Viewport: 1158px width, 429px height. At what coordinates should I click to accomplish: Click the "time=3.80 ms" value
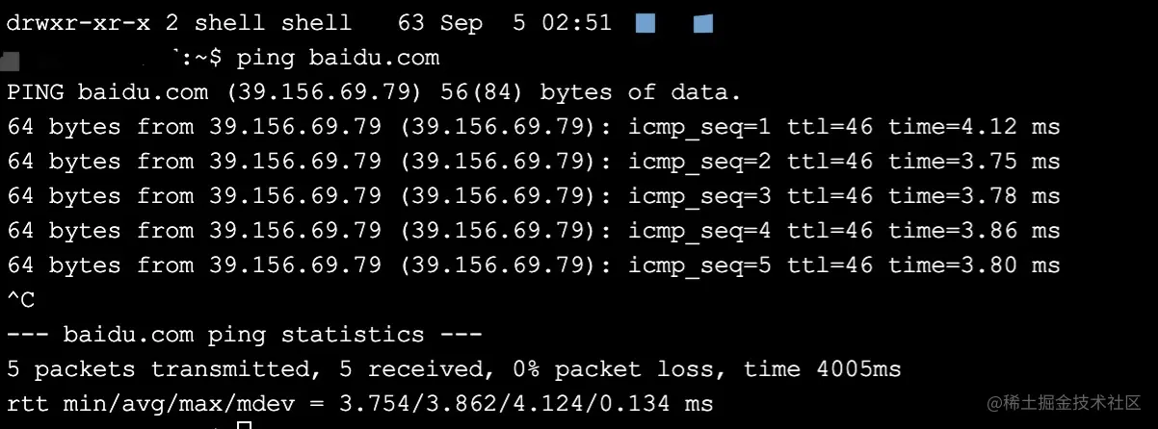973,265
